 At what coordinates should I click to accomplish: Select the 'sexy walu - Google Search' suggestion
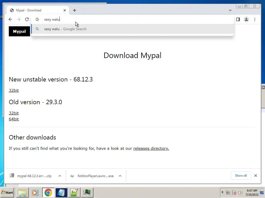point(132,29)
